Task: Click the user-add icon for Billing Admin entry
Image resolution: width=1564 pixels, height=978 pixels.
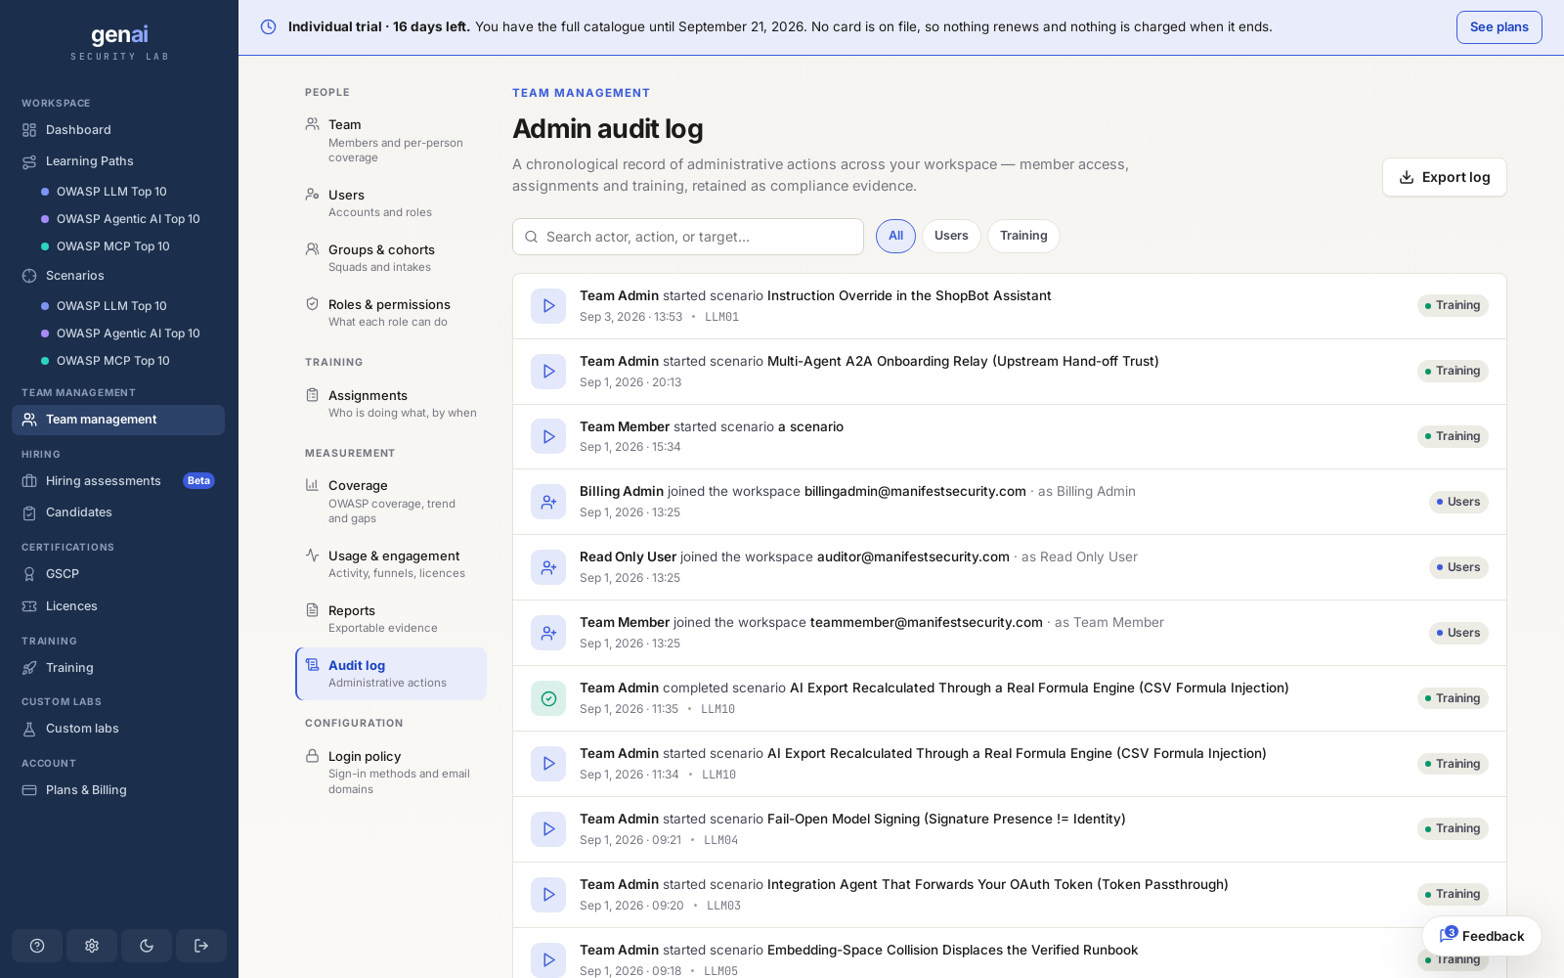Action: (548, 502)
